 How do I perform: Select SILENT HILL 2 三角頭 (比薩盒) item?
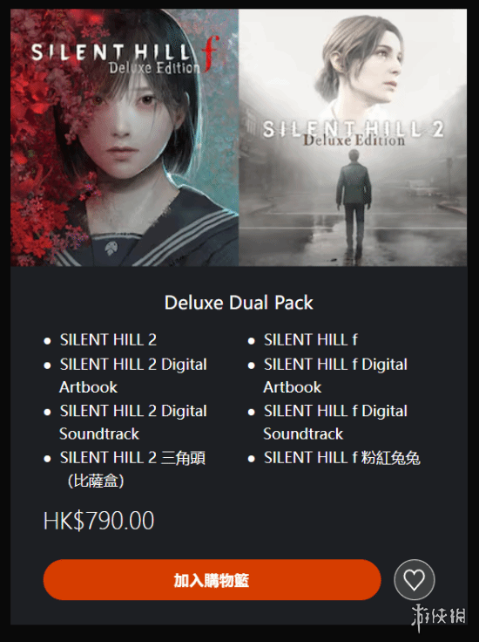click(x=132, y=469)
